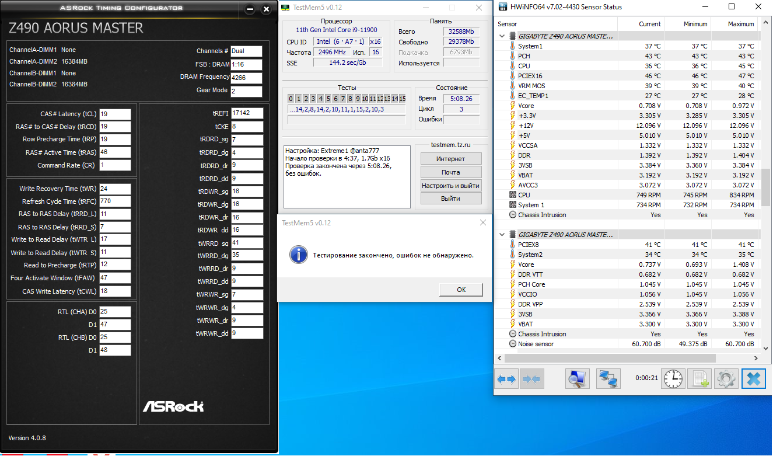
Task: Click the round icon beside Noise sensor
Action: point(512,344)
